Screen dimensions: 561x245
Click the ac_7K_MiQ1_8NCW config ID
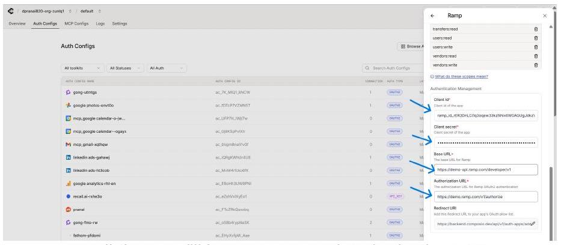(x=233, y=92)
